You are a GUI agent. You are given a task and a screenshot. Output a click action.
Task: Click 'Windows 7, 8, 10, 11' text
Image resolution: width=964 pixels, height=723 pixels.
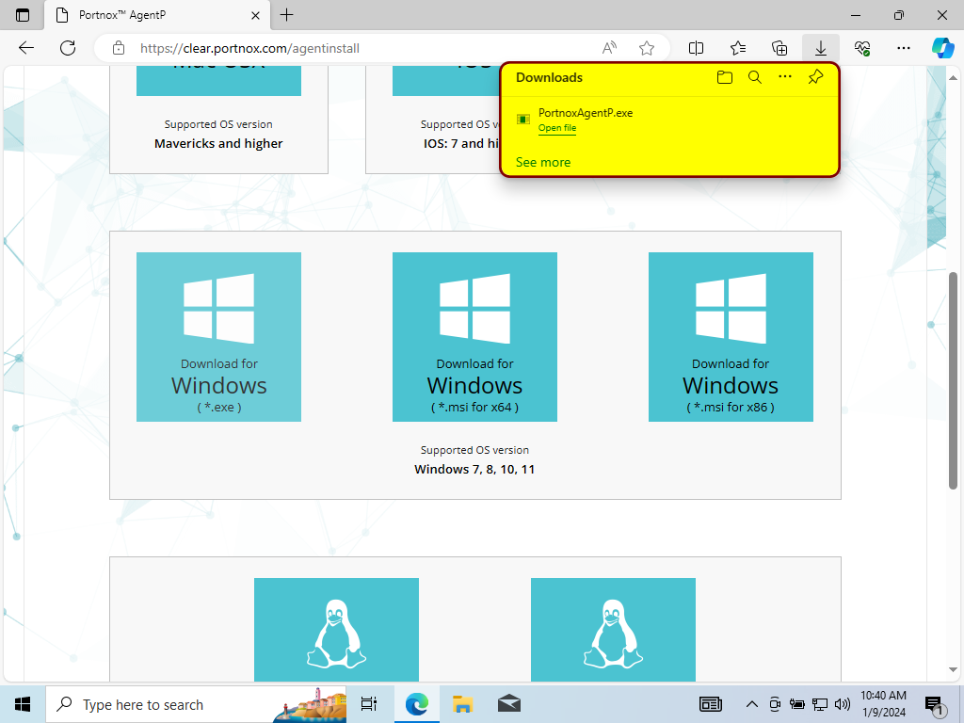click(474, 469)
